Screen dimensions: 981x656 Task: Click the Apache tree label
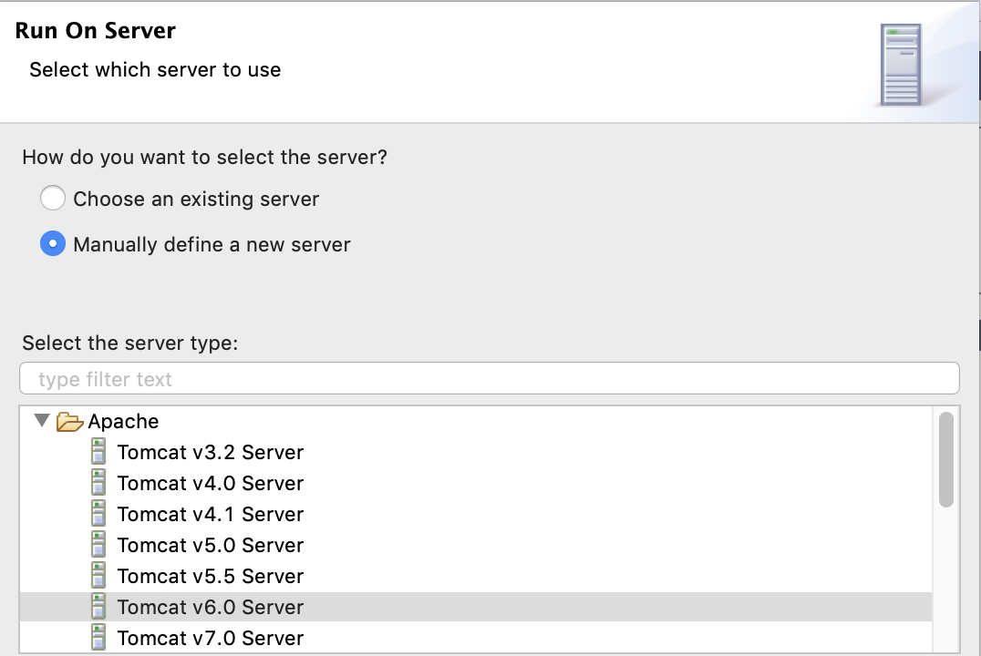pos(123,422)
